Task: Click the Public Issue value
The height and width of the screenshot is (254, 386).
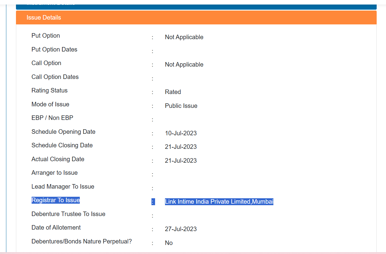Action: point(181,106)
